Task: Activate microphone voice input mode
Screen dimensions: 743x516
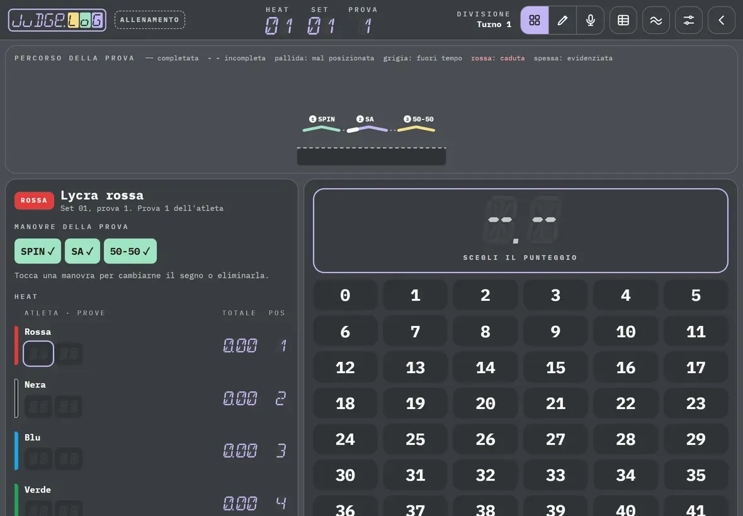Action: [591, 20]
